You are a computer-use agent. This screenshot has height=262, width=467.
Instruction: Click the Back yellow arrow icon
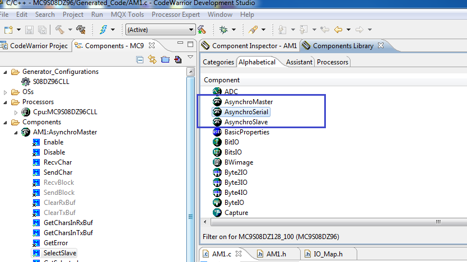[x=338, y=30]
